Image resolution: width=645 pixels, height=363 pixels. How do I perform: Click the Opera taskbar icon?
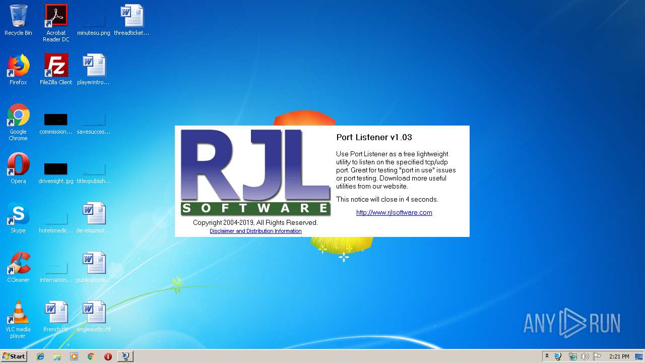click(108, 356)
